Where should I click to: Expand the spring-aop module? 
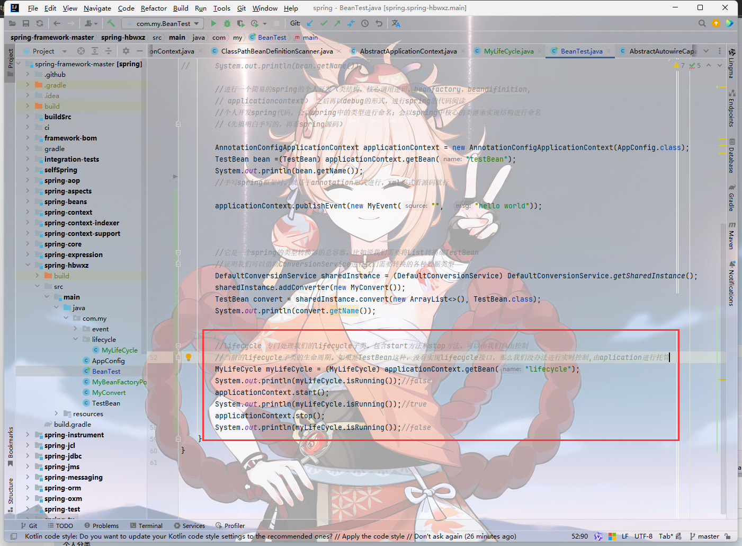28,180
